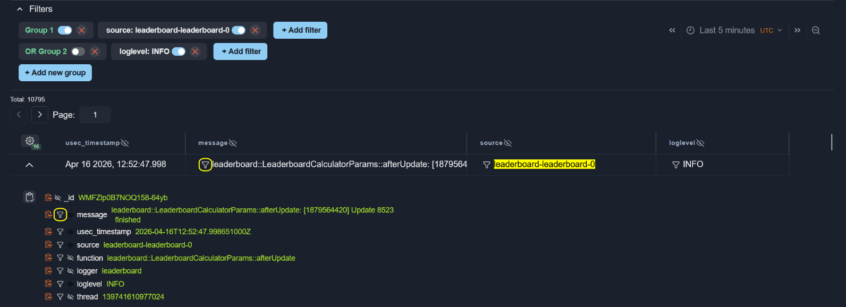Add filter to OR Group 2

point(240,52)
